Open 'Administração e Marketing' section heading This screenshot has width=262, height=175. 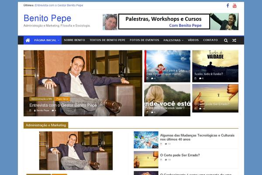click(x=46, y=125)
